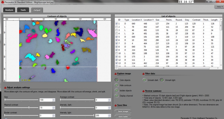Uncheck the checkbox for object ID 1

click(x=117, y=24)
